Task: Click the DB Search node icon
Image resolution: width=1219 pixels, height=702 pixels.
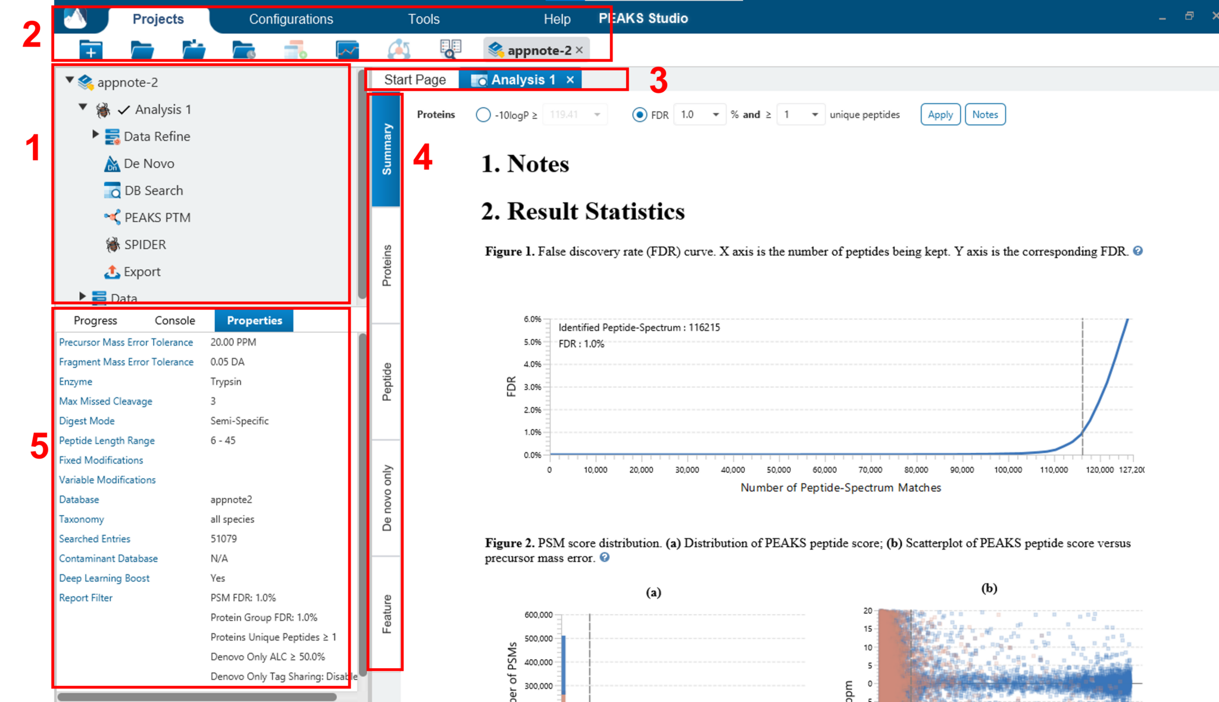Action: point(112,190)
